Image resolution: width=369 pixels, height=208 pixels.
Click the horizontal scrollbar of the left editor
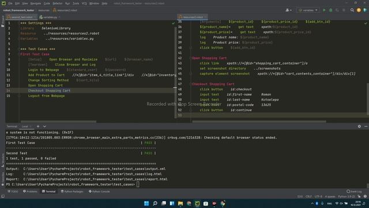(58, 122)
